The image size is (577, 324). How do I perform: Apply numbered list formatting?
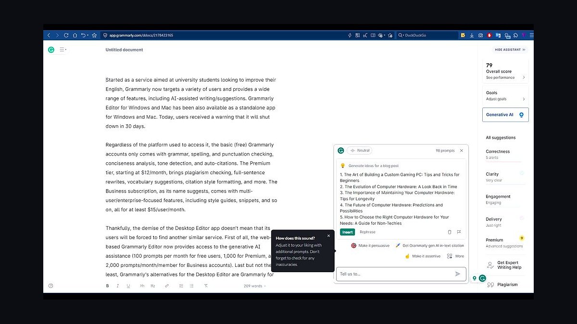pos(181,286)
